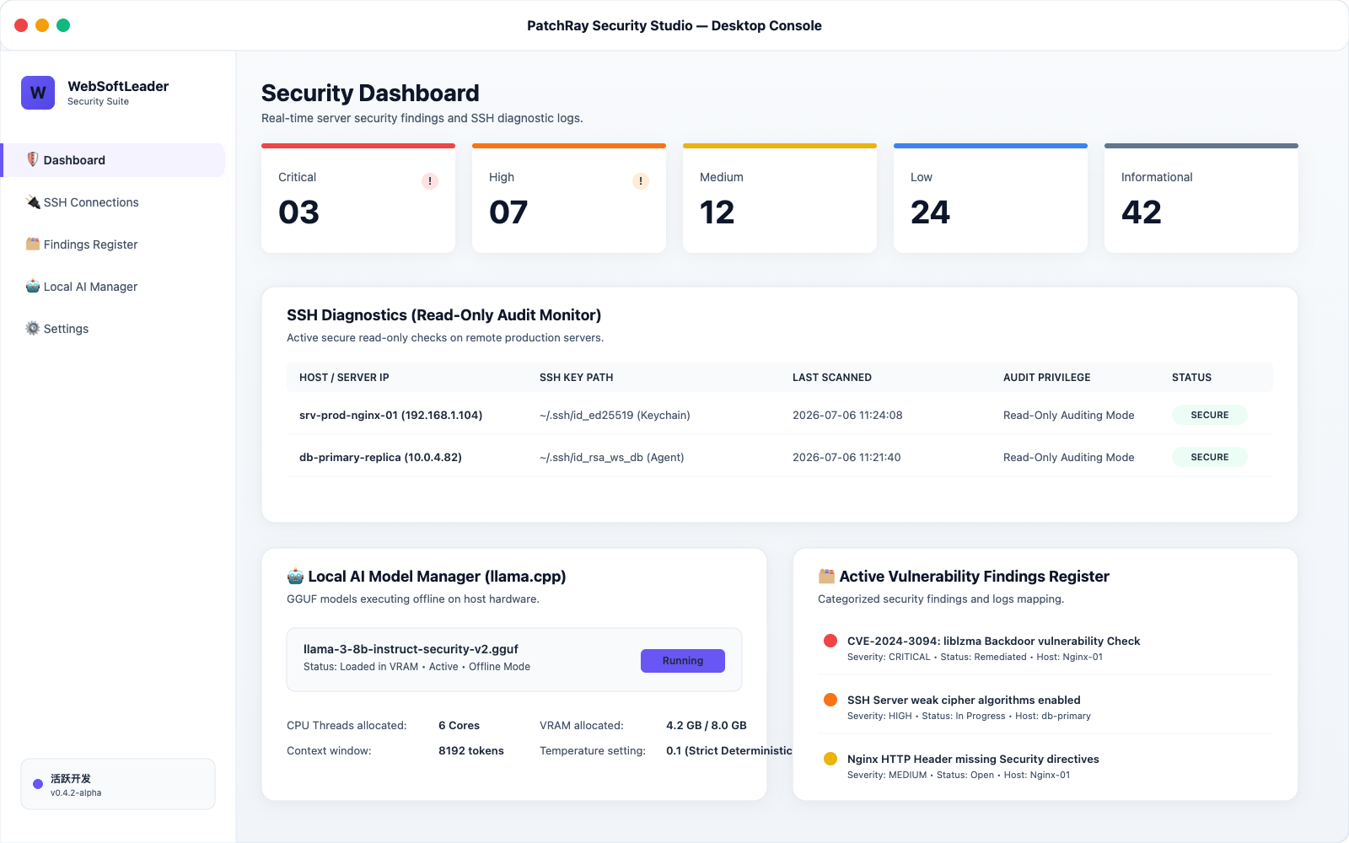Click Severity: HIGH Status: In Progress line
This screenshot has height=843, width=1349.
tap(969, 716)
